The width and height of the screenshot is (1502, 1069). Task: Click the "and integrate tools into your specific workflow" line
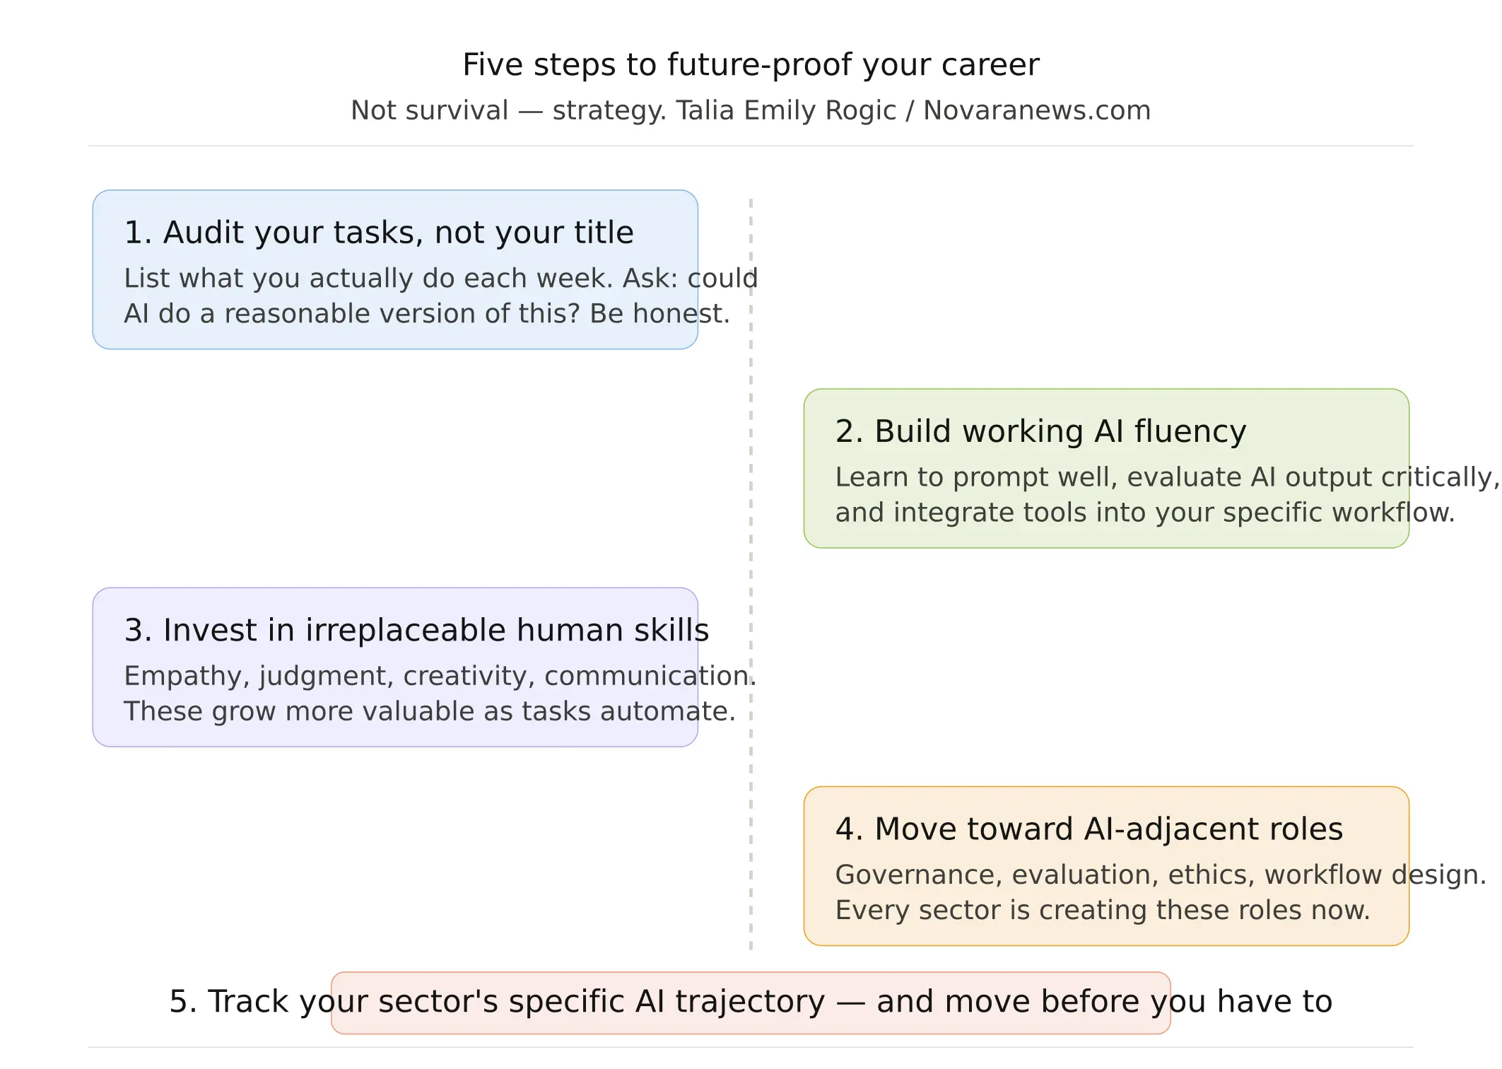[x=1144, y=513]
